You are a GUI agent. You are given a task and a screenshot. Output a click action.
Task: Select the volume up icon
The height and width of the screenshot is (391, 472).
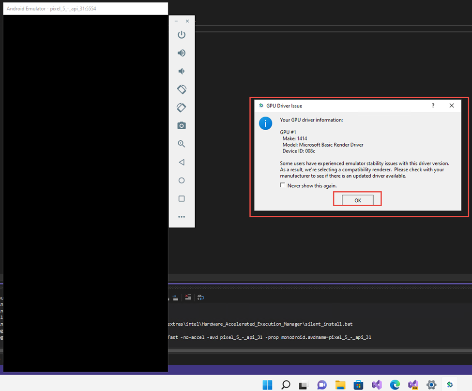(x=182, y=53)
